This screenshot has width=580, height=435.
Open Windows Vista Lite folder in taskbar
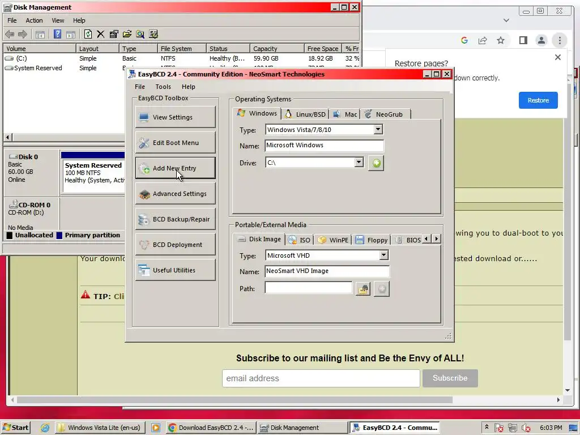[x=100, y=428]
